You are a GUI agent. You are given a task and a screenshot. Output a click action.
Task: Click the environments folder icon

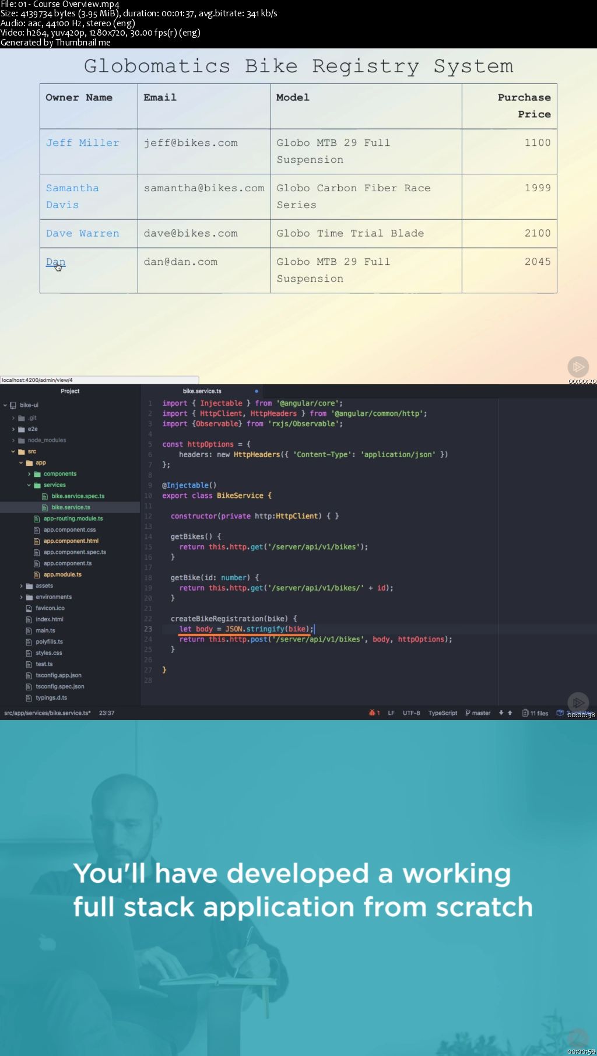click(29, 597)
